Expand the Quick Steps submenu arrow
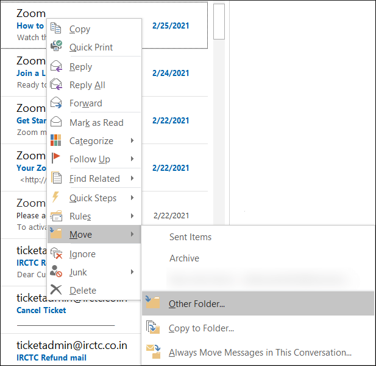376x366 pixels. 132,198
